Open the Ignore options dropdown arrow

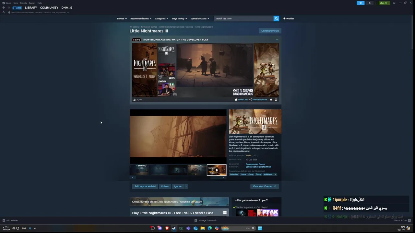pos(186,186)
